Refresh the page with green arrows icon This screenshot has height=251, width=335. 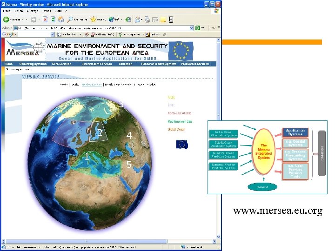(53, 20)
